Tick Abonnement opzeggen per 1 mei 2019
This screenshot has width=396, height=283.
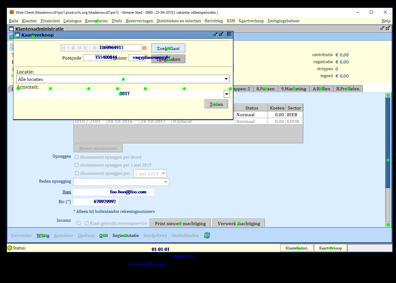[77, 165]
